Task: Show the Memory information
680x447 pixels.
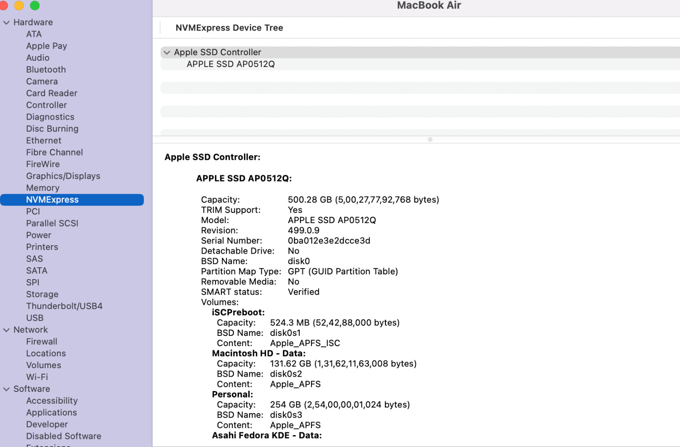Action: pyautogui.click(x=42, y=188)
